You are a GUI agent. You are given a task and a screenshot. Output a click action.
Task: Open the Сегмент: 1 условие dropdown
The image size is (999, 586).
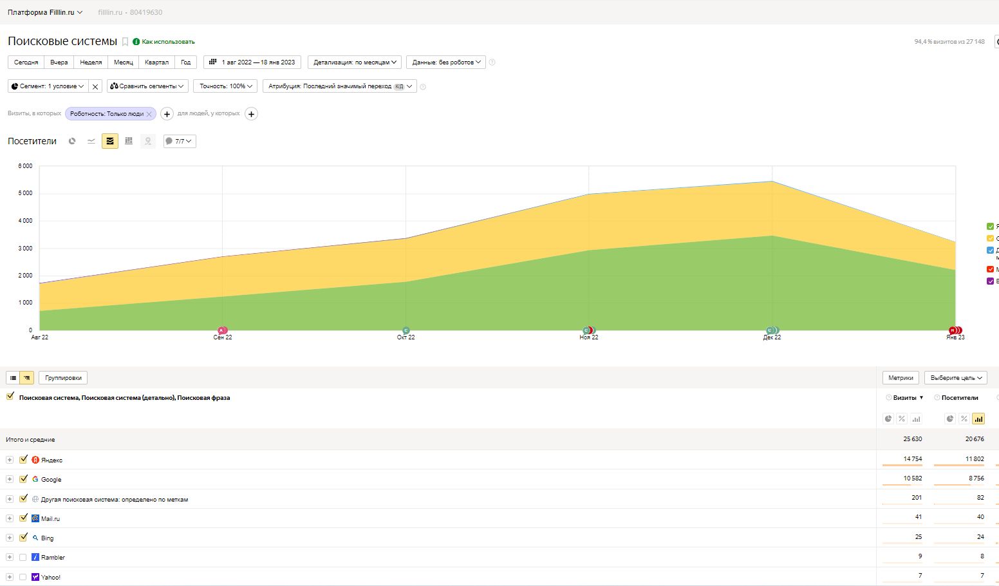tap(48, 86)
